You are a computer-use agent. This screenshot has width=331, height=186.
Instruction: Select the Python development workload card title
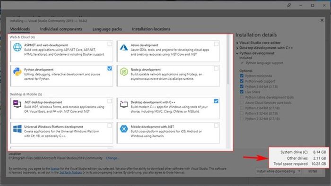coord(39,70)
